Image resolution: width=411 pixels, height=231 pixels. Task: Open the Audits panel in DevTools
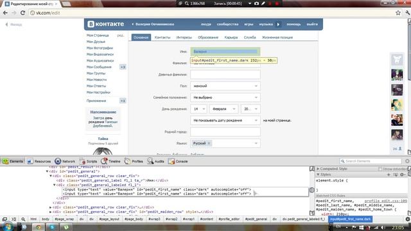click(155, 161)
